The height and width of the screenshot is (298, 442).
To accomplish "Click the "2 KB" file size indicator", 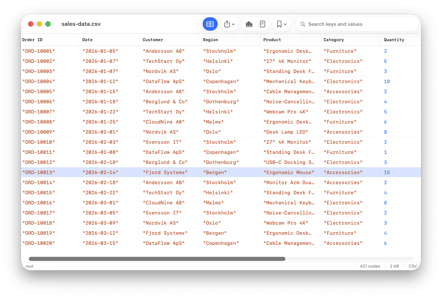I will pyautogui.click(x=394, y=266).
